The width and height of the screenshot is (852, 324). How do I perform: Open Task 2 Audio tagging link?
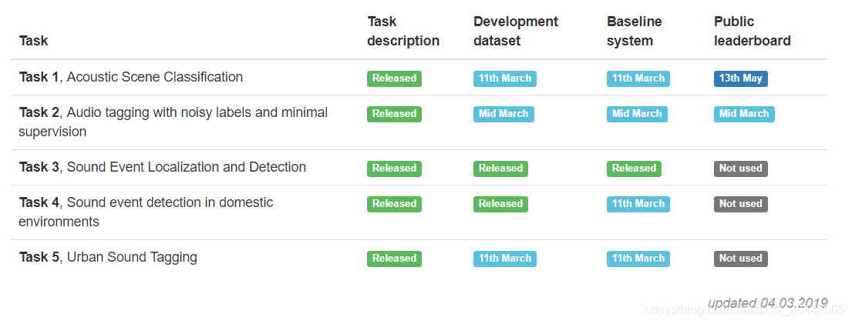coord(173,113)
